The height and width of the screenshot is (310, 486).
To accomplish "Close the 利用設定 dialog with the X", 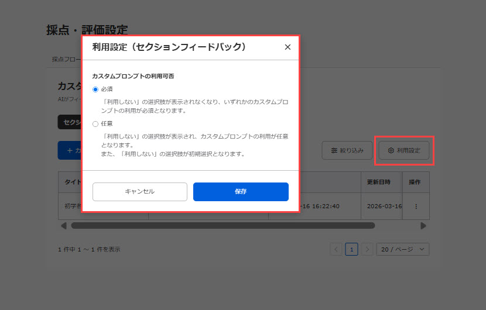I will point(288,47).
